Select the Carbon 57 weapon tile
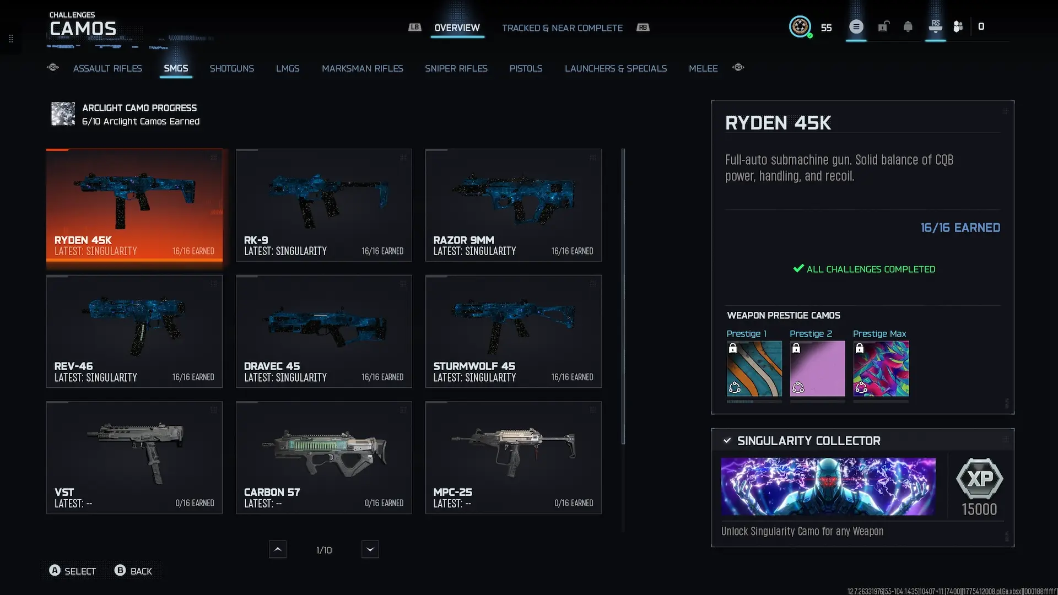 323,457
